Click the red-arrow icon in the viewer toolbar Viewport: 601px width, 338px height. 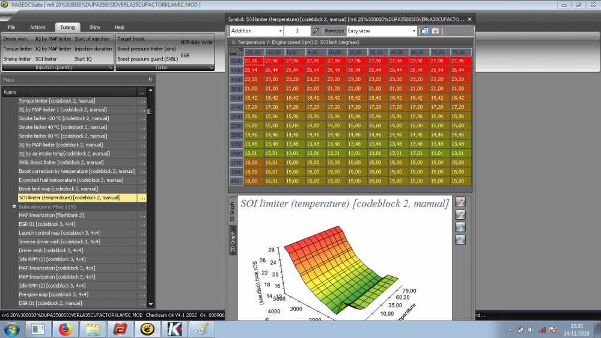[x=435, y=31]
